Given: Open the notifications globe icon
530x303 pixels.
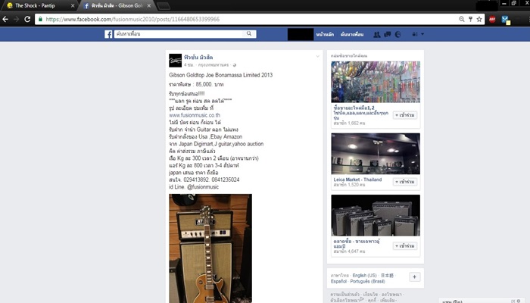Looking at the screenshot, I should pos(397,34).
